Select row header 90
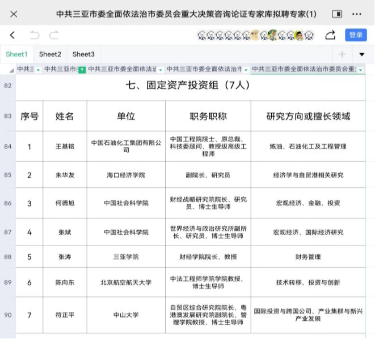 click(x=8, y=315)
